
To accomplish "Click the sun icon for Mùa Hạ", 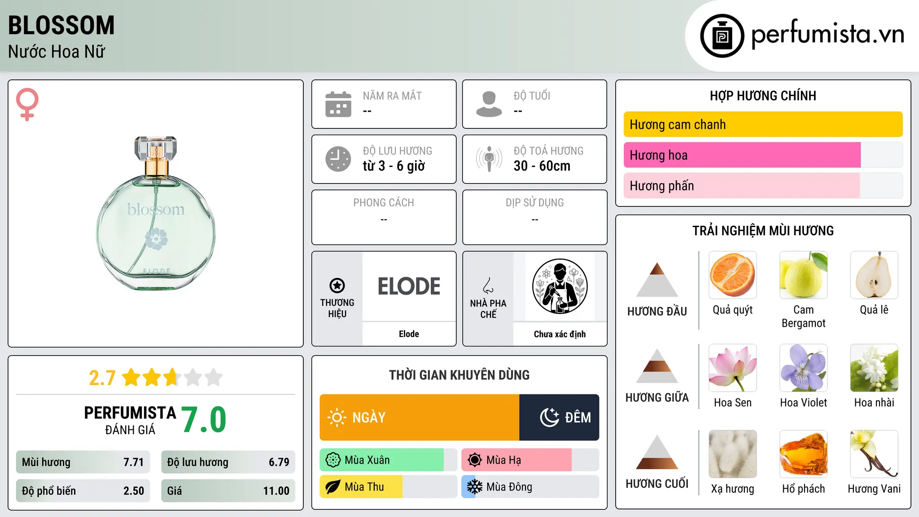I will (475, 460).
